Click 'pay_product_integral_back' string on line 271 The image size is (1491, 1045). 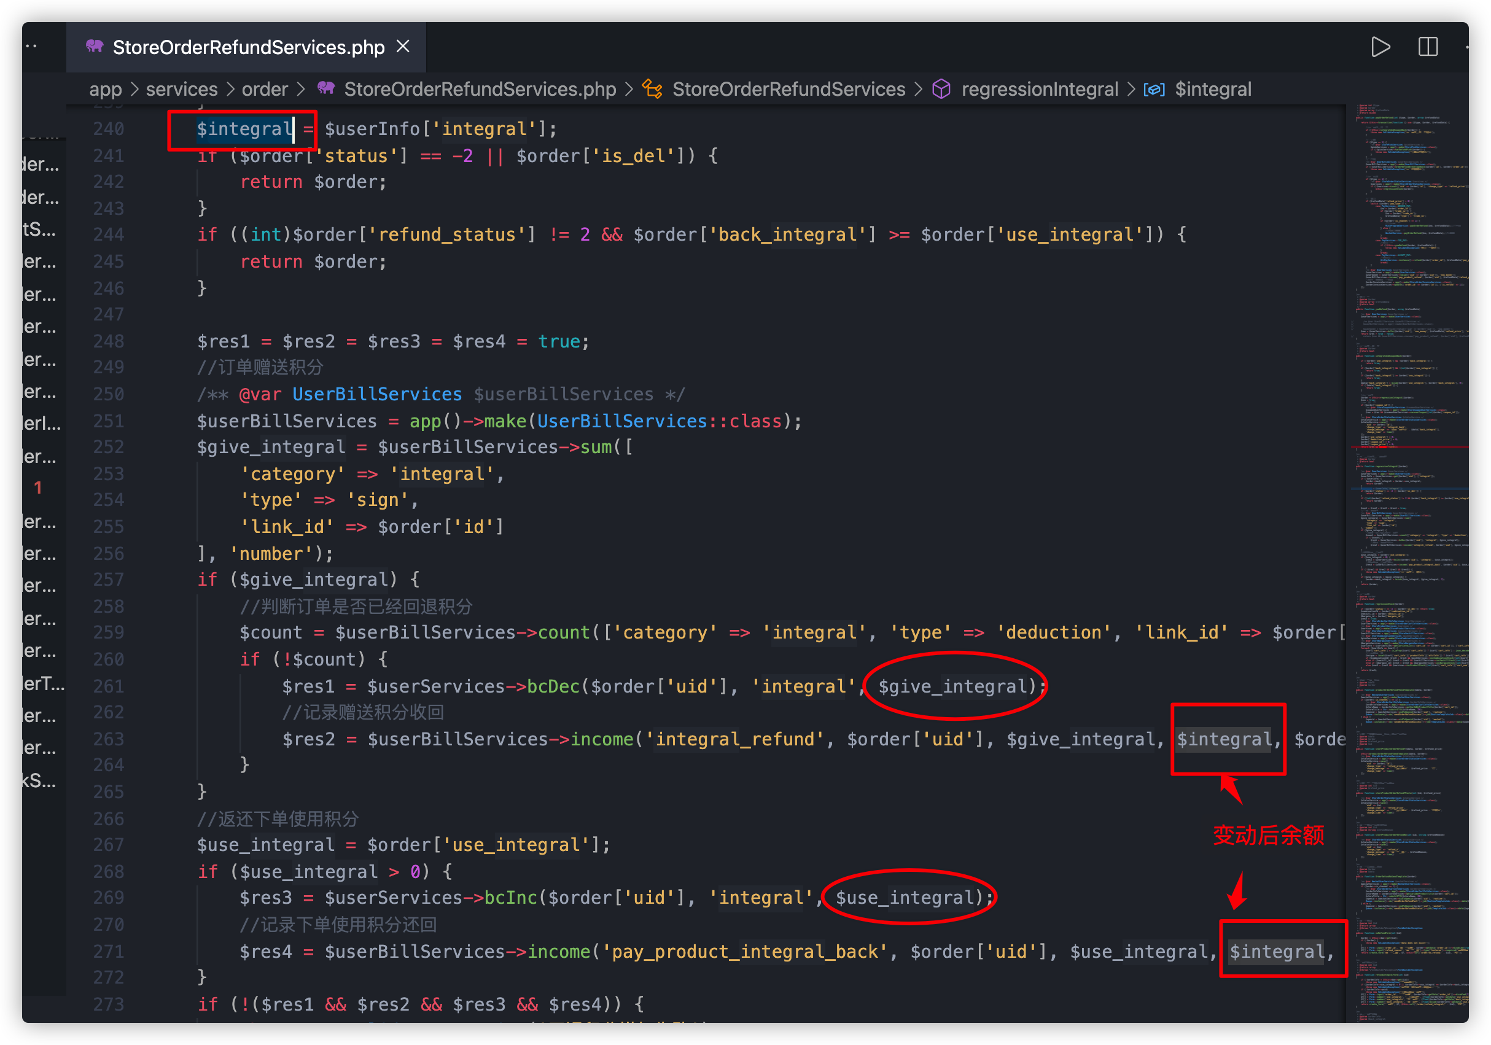[x=744, y=952]
